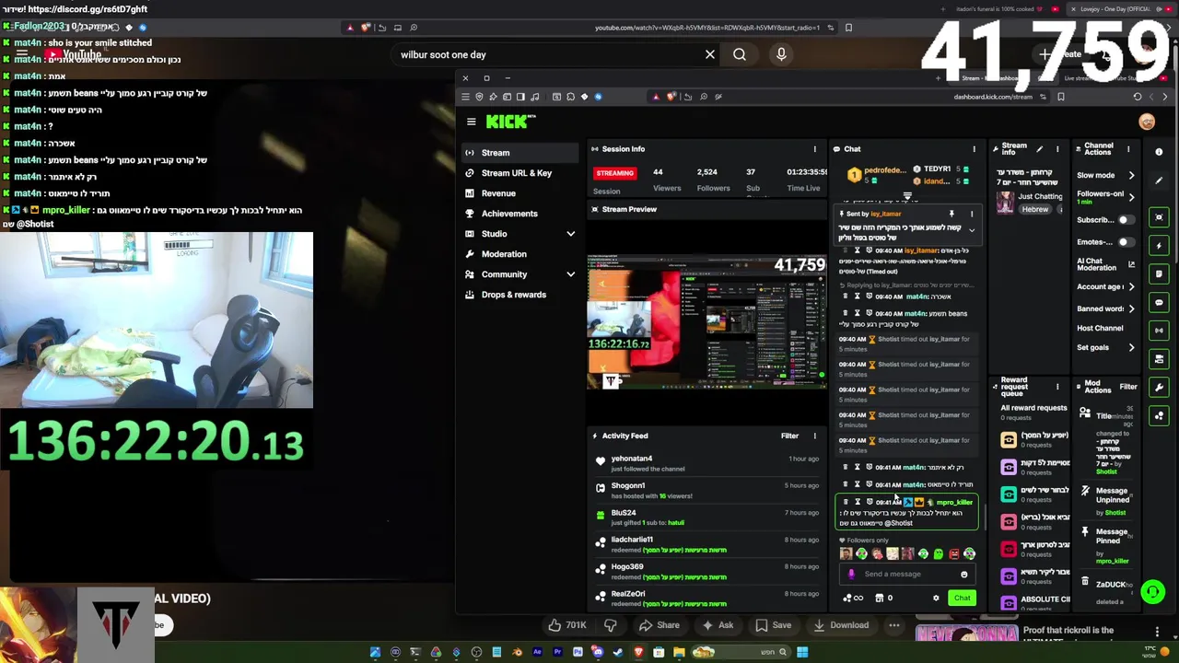The width and height of the screenshot is (1179, 663).
Task: Expand the pinned message chevron
Action: pyautogui.click(x=971, y=230)
